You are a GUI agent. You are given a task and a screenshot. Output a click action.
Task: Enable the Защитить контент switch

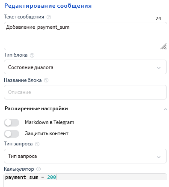pyautogui.click(x=12, y=134)
